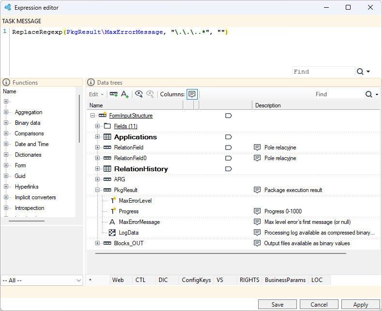
Task: Click the tag icon on Applications row
Action: pos(229,137)
